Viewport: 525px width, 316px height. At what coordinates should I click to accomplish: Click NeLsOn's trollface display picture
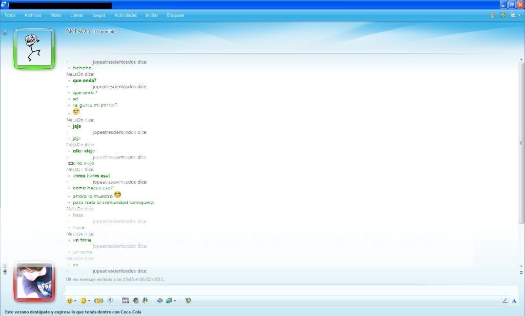(34, 49)
